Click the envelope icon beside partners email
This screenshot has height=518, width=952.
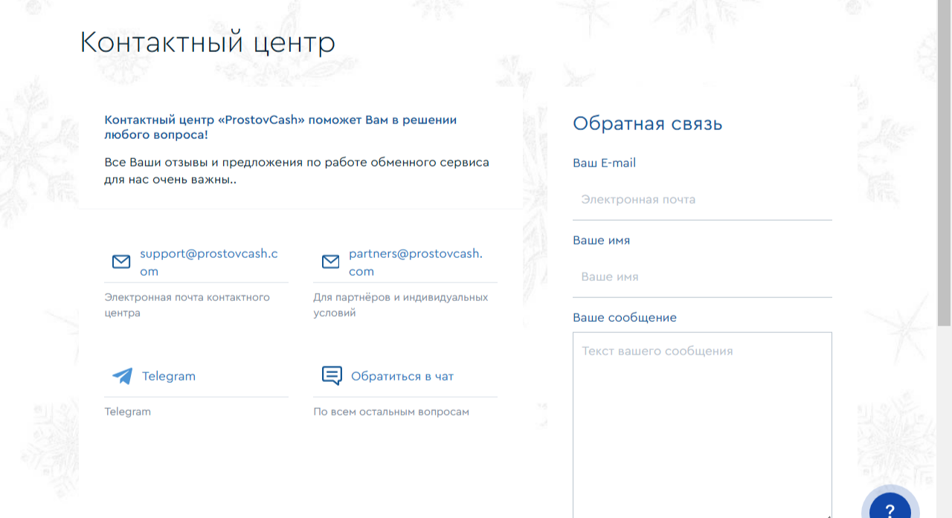[x=330, y=262]
